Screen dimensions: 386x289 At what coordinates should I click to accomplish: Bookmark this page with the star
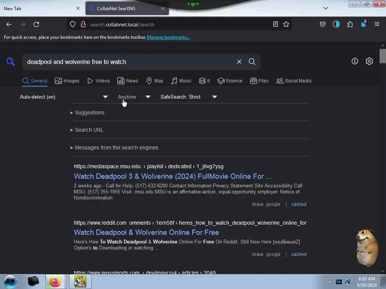286,24
